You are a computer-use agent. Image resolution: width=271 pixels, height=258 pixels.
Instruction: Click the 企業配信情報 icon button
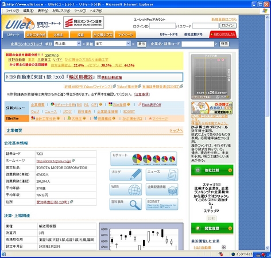(x=162, y=189)
